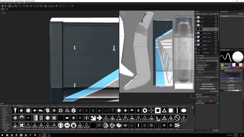The image size is (244, 137).
Task: Click the red color swatch in Viewer Settings
Action: pyautogui.click(x=211, y=101)
